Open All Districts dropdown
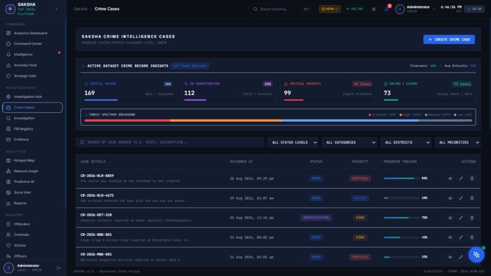Screen dimensions: 491x276 pos(406,142)
